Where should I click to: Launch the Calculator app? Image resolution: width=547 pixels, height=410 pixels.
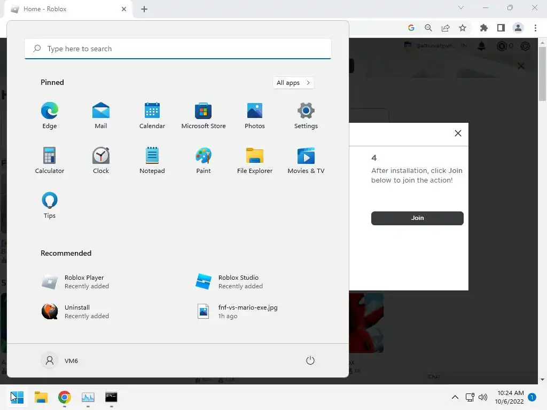(x=50, y=161)
